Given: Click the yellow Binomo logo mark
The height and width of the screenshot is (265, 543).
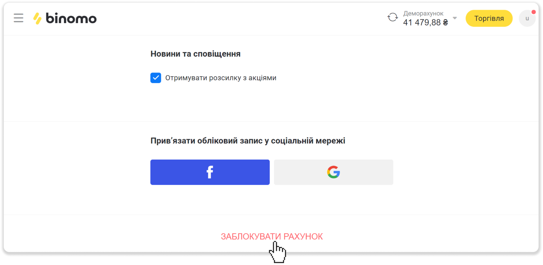Looking at the screenshot, I should (37, 18).
